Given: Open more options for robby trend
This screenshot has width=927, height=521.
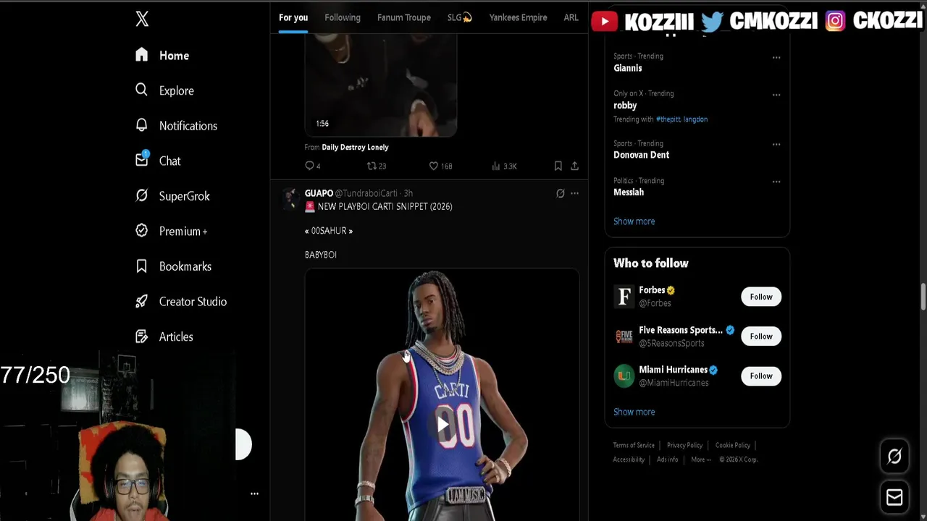Looking at the screenshot, I should [x=776, y=95].
